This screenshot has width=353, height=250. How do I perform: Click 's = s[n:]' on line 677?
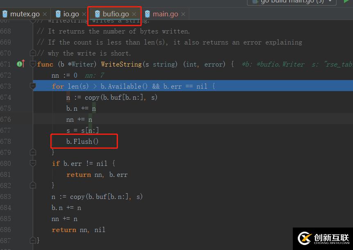[82, 130]
